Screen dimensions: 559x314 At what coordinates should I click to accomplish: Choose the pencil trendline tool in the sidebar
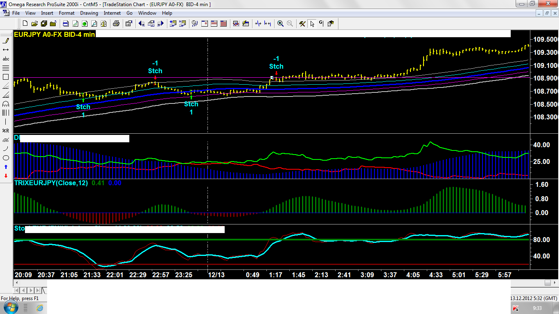coord(6,41)
